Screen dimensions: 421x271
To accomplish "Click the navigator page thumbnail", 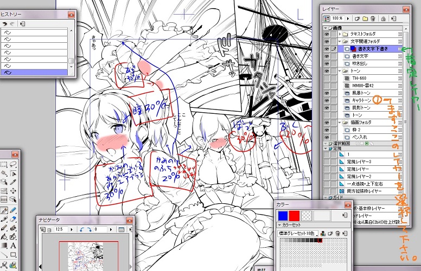I will click(85, 256).
